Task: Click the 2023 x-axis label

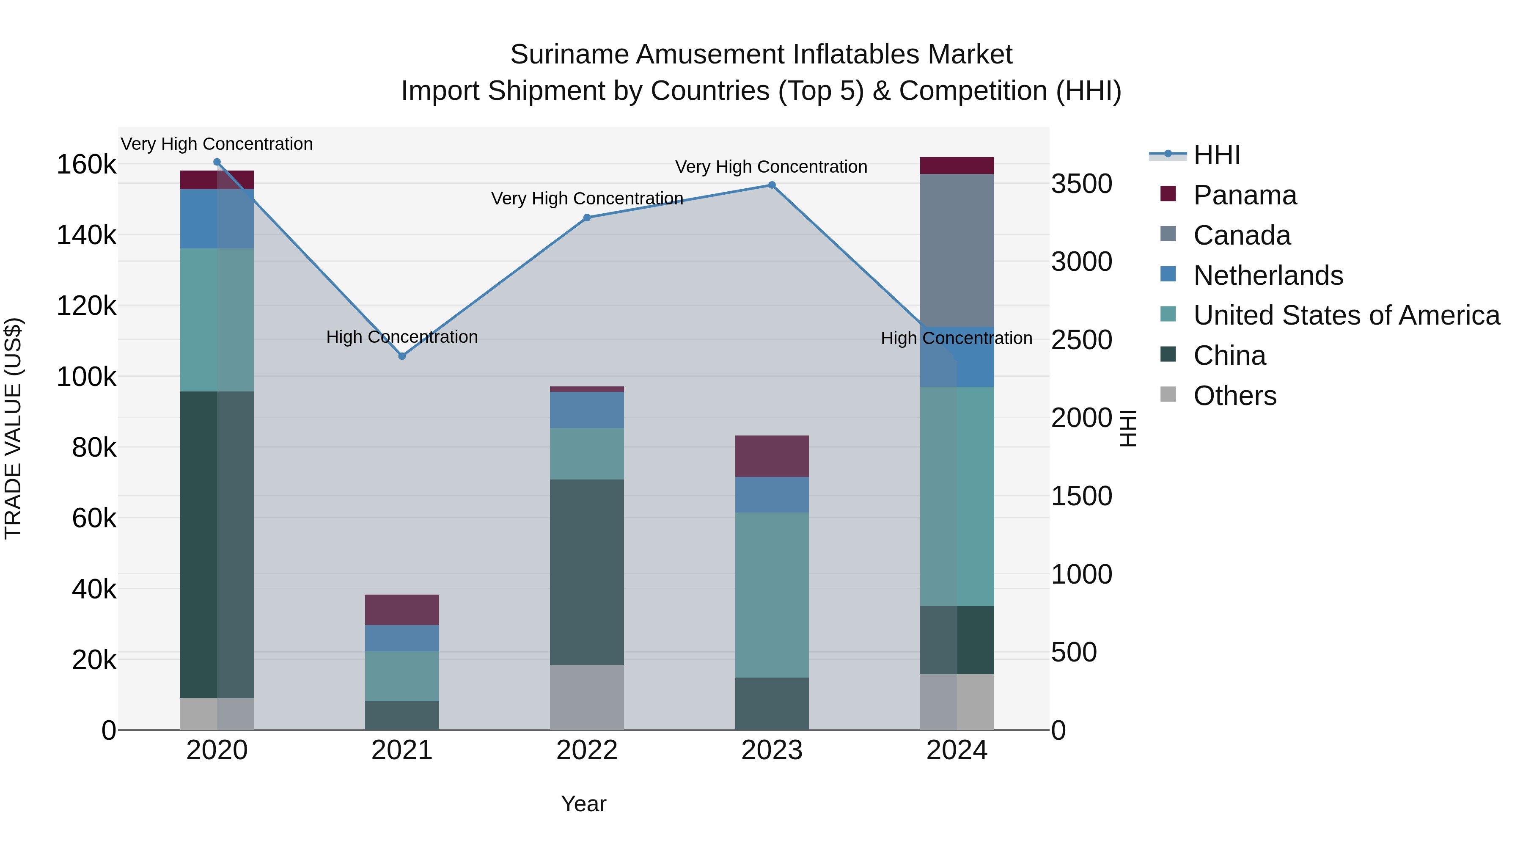Action: 772,750
